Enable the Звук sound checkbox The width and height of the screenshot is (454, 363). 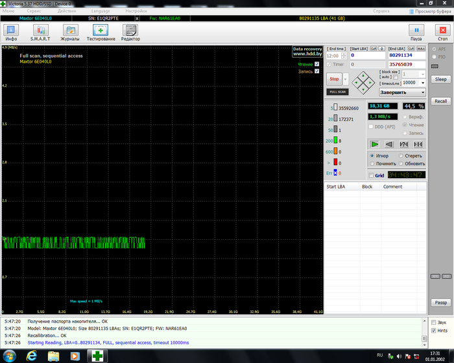pos(433,322)
